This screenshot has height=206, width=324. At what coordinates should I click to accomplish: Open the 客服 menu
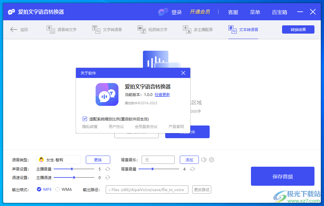pyautogui.click(x=233, y=12)
